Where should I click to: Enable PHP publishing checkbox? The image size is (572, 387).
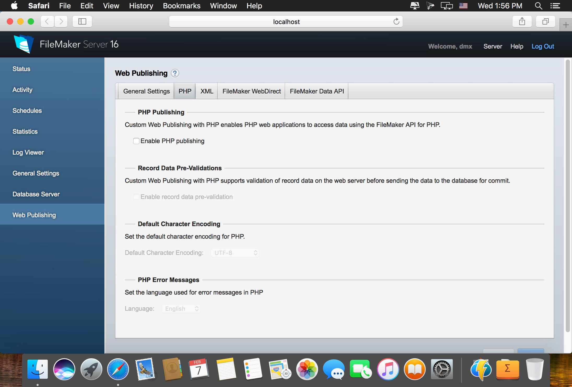[x=136, y=141]
